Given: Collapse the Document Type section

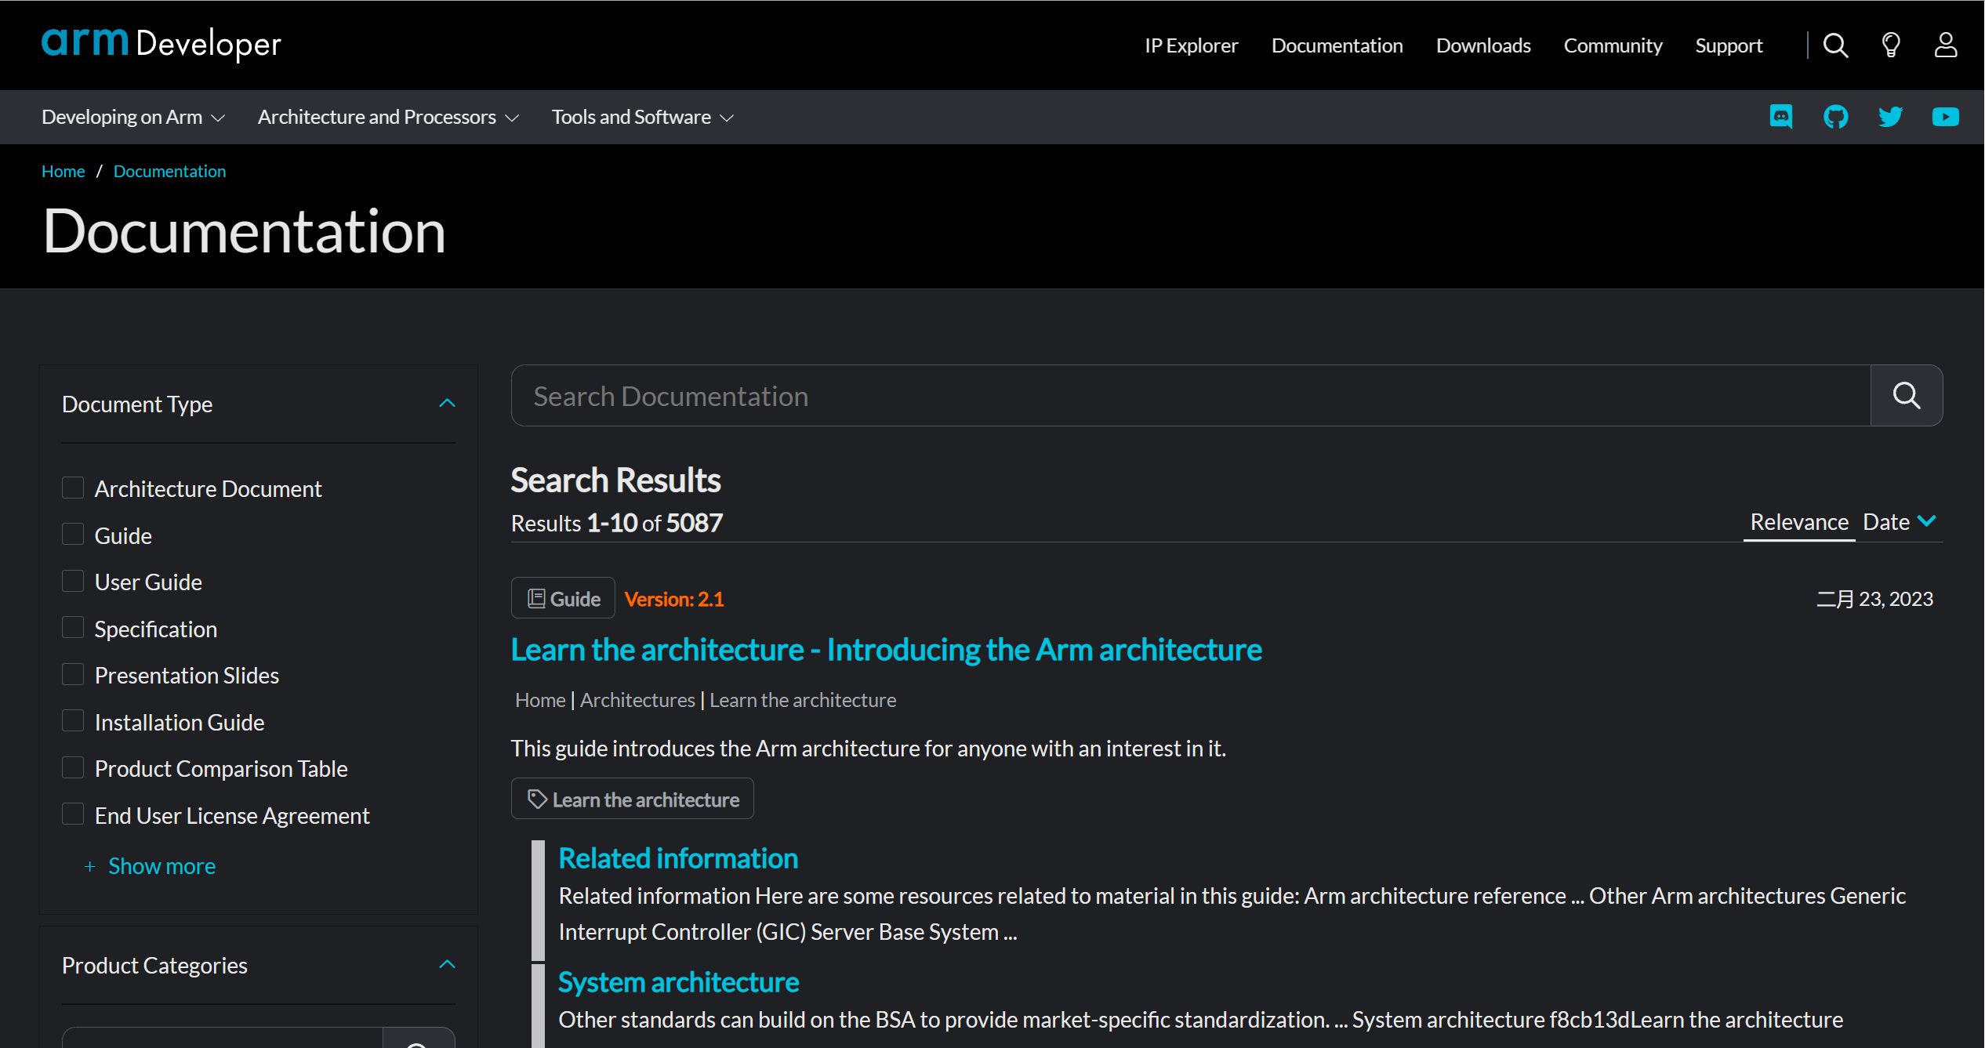Looking at the screenshot, I should click(447, 404).
